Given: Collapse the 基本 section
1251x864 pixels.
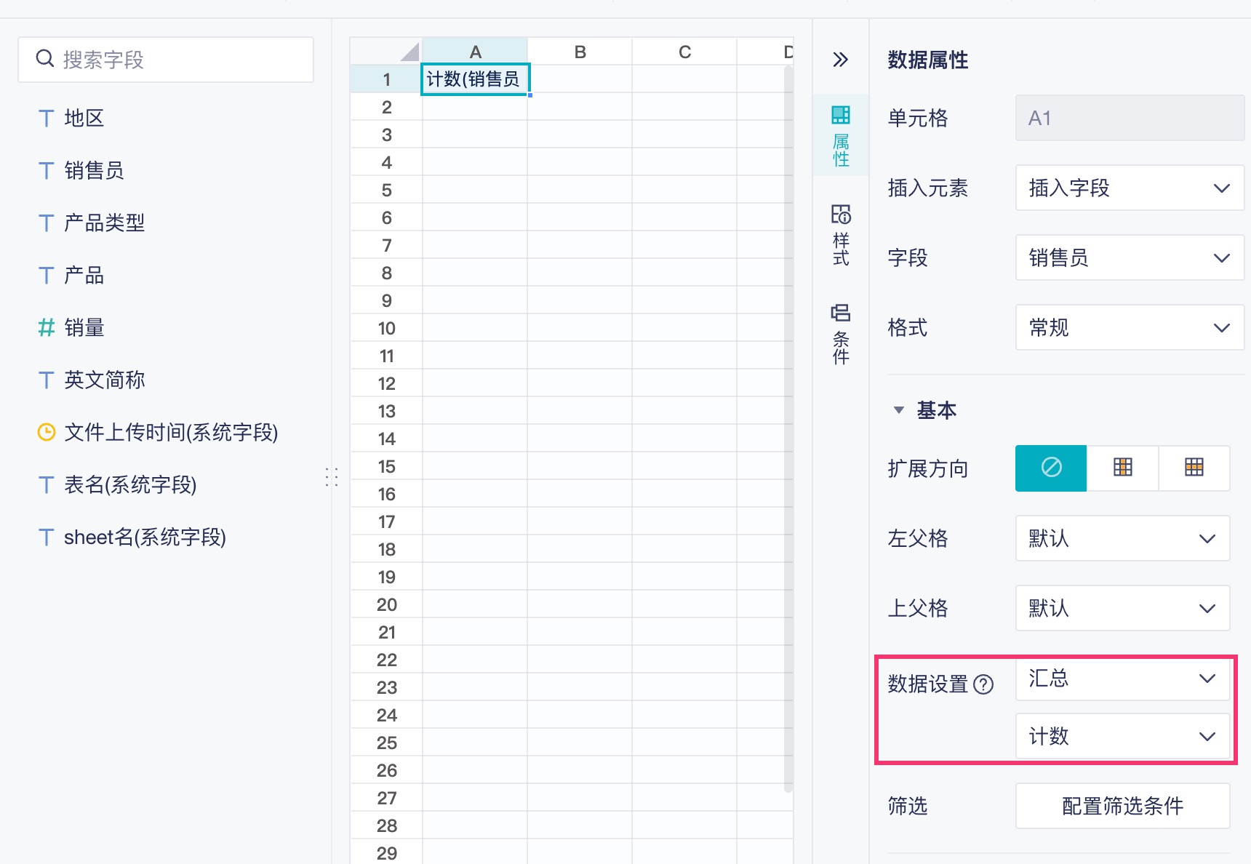Looking at the screenshot, I should click(899, 410).
